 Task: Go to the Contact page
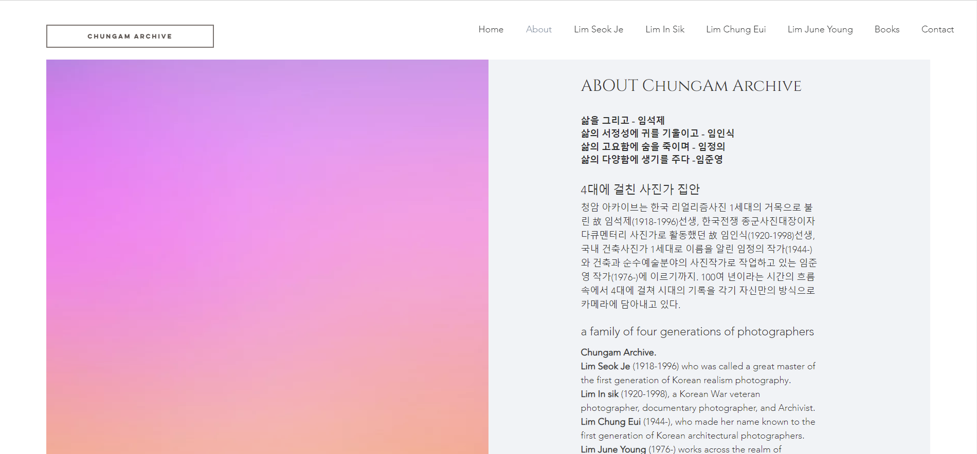click(x=937, y=29)
